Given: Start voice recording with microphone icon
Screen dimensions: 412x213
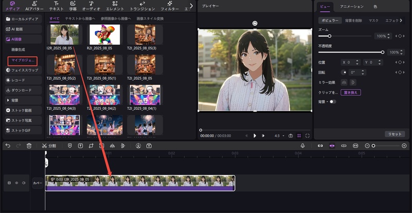Looking at the screenshot, I should click(303, 146).
